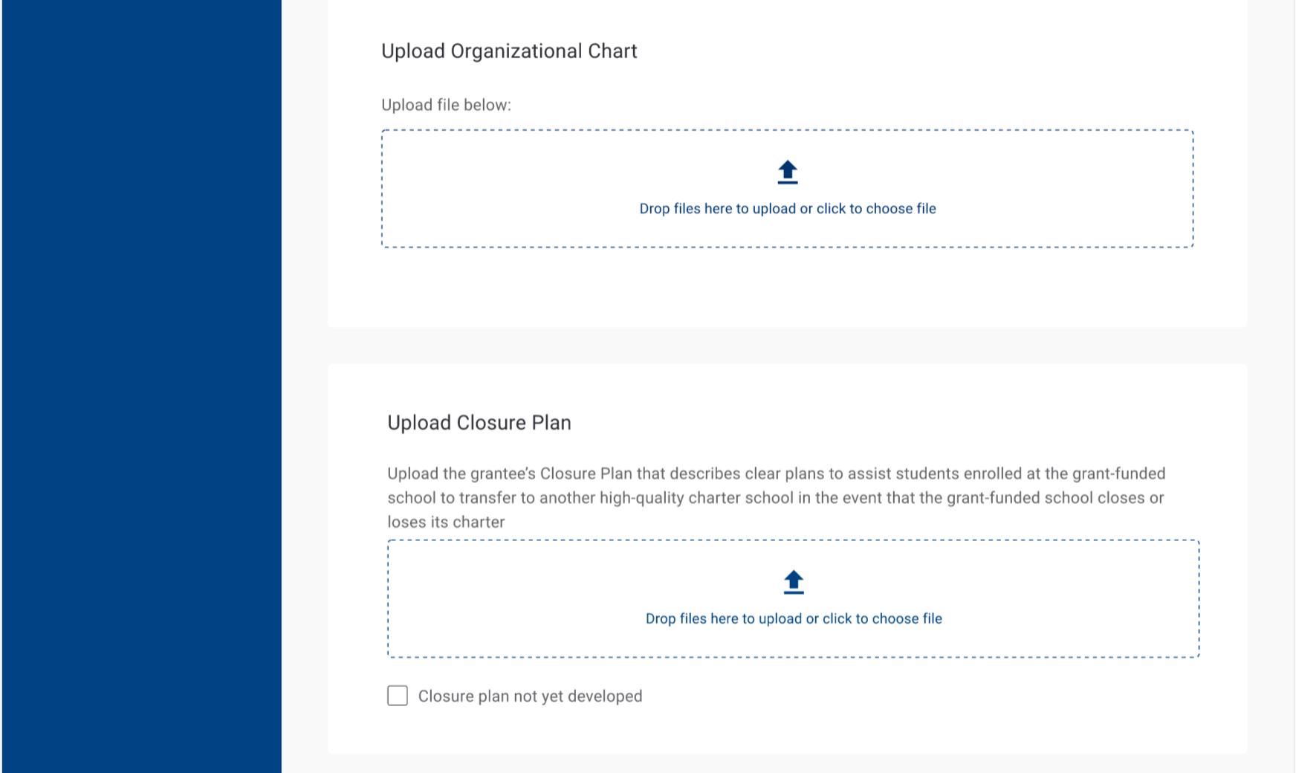Click gray strip between sidebar and cards
This screenshot has width=1296, height=773.
305,386
